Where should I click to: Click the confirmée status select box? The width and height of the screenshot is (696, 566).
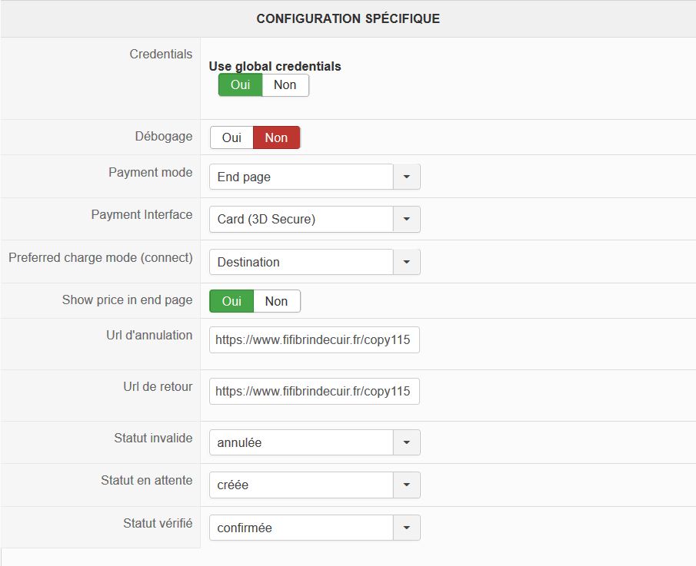[x=301, y=528]
